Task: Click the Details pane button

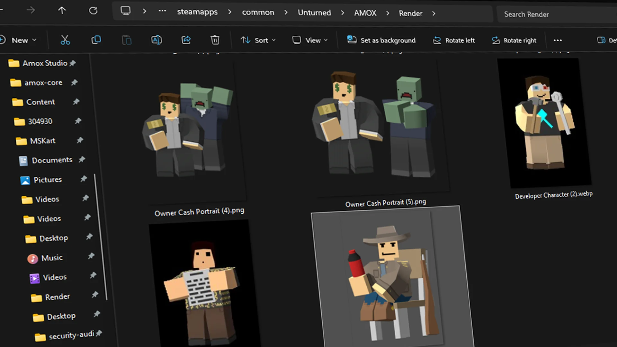Action: [606, 40]
